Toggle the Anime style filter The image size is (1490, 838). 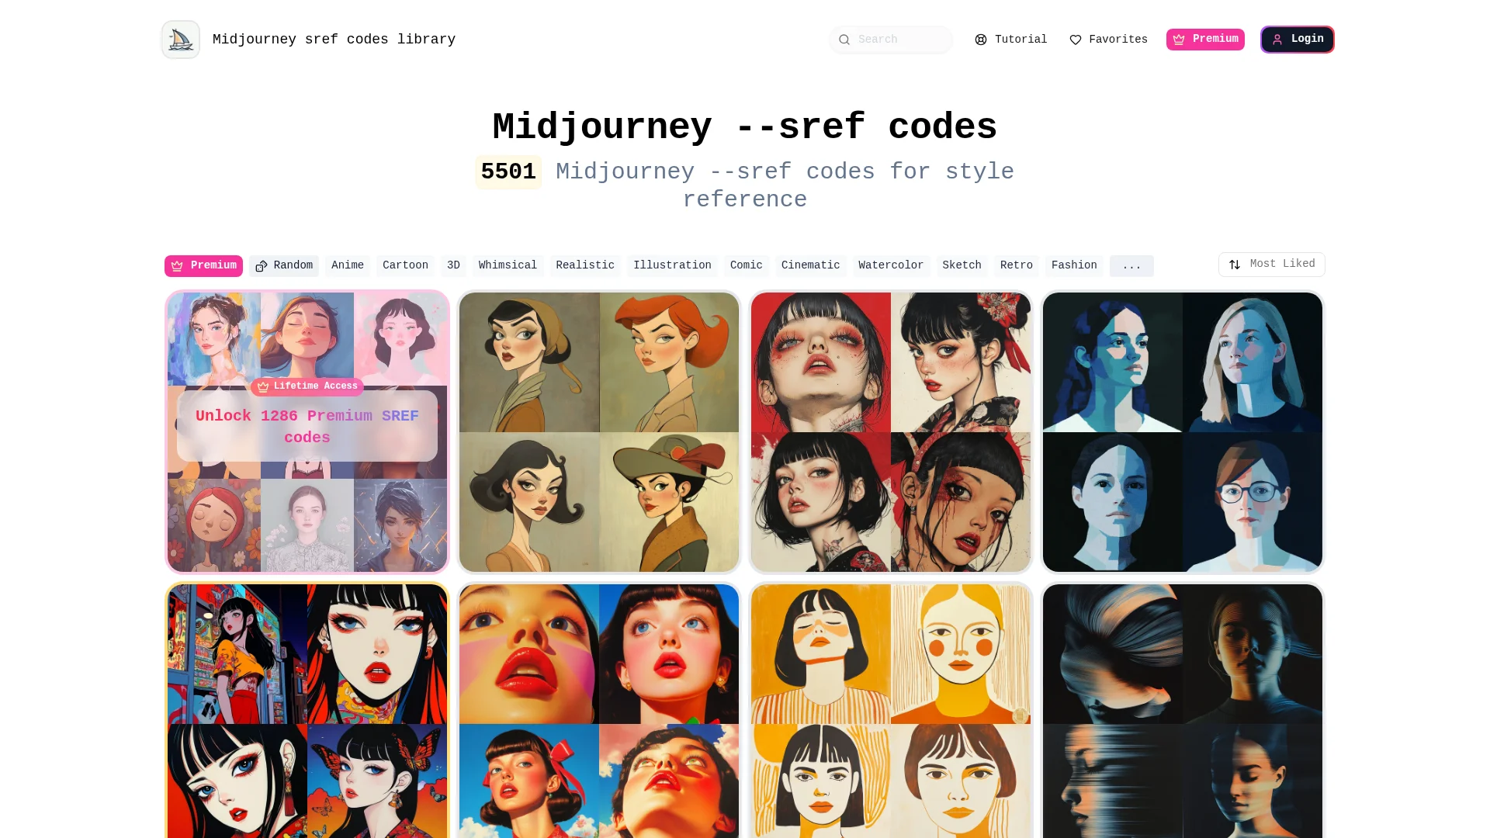[348, 265]
